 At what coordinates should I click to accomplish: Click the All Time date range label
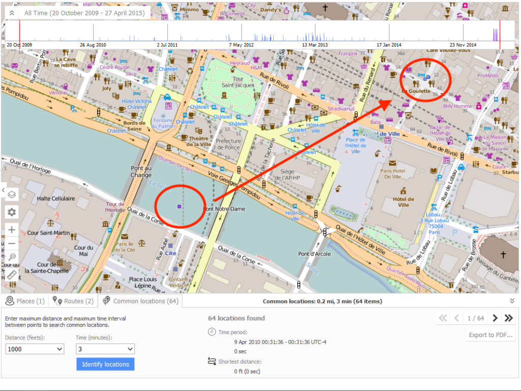84,13
